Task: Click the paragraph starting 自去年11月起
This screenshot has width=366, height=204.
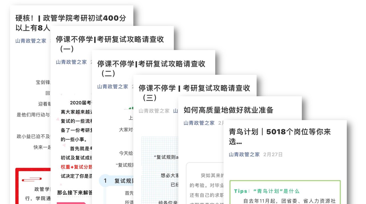Action: pos(289,201)
